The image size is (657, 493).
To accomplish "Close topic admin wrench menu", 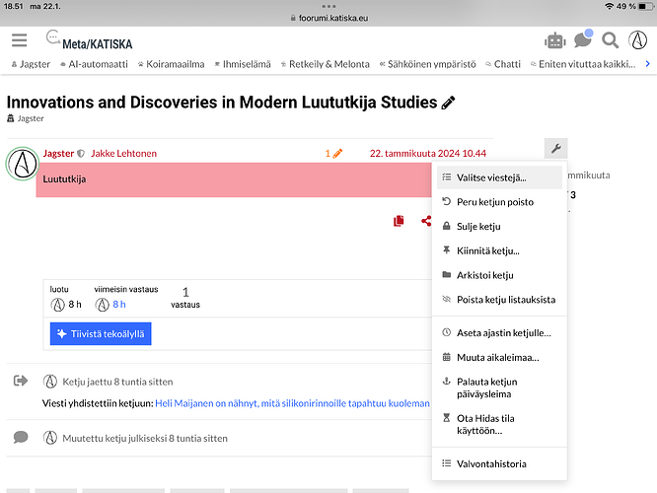I will tap(556, 148).
